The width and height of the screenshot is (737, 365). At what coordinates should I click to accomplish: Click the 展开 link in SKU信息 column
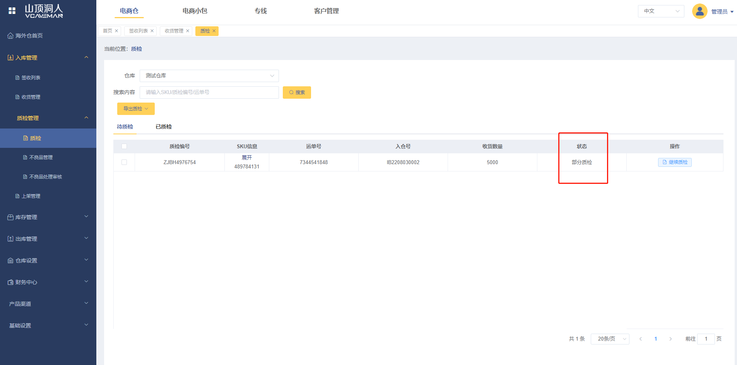247,158
